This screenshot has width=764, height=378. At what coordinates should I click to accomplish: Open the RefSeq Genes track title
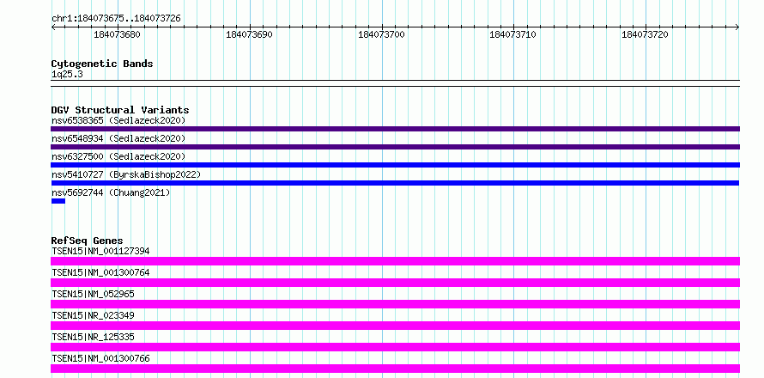(x=88, y=241)
